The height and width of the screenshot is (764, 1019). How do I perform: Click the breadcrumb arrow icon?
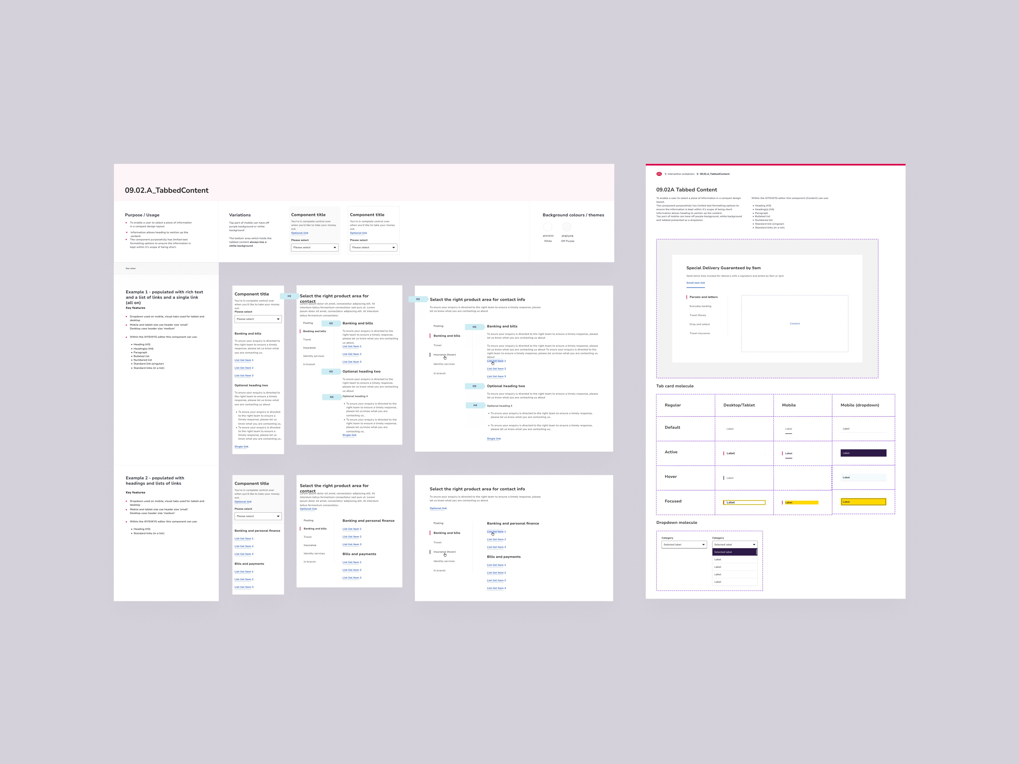(x=697, y=174)
